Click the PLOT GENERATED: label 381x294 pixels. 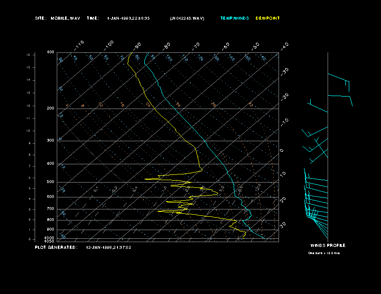[56, 247]
